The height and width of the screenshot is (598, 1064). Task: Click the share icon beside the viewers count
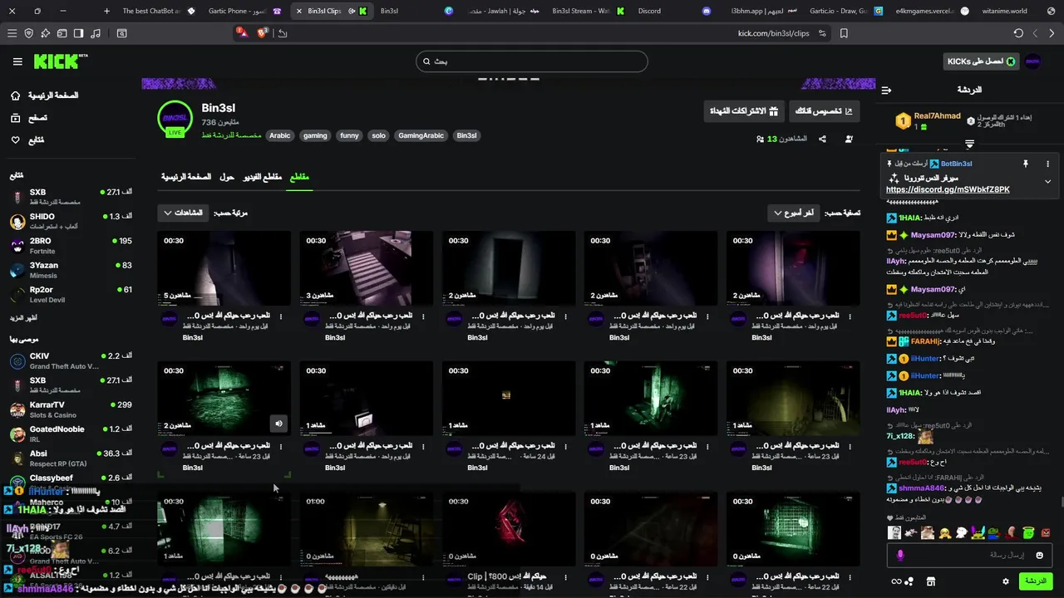click(822, 139)
